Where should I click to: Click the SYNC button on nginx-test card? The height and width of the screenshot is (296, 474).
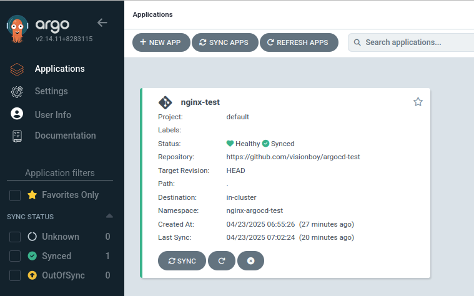click(x=182, y=260)
